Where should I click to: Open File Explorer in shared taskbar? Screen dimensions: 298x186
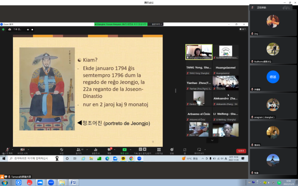[91, 158]
